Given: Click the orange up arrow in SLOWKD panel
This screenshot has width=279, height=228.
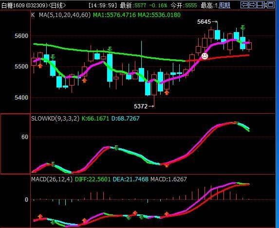Looking at the screenshot, I should click(x=167, y=165).
